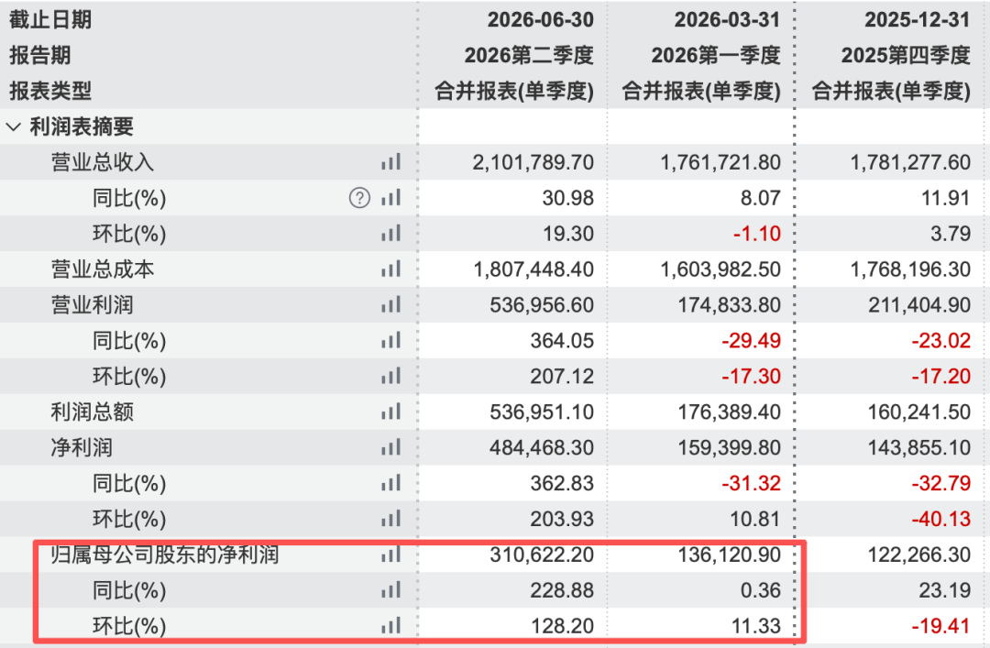This screenshot has height=648, width=990.
Task: Open chart icon for 净利润 row
Action: point(390,448)
